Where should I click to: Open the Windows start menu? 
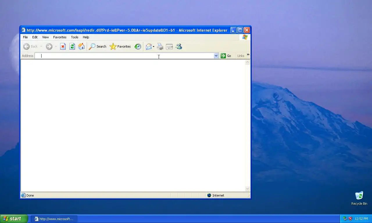[x=14, y=219]
